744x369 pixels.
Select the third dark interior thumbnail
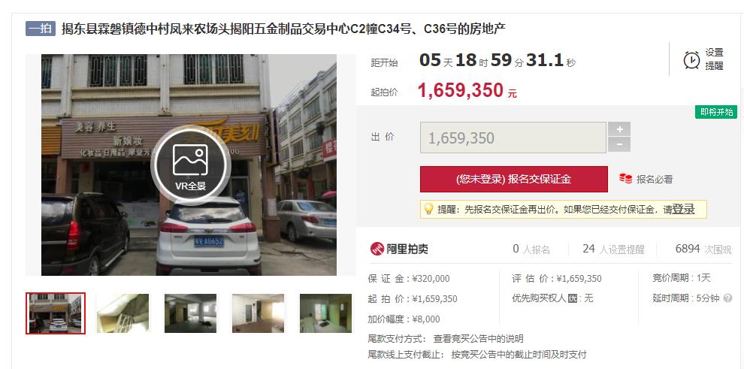pyautogui.click(x=190, y=313)
